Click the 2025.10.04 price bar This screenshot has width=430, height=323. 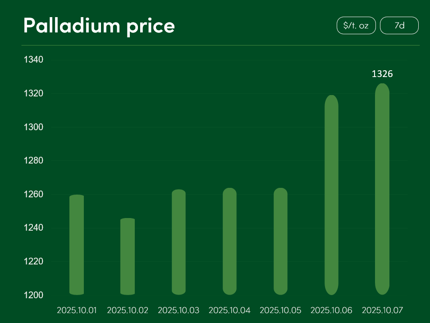click(230, 241)
